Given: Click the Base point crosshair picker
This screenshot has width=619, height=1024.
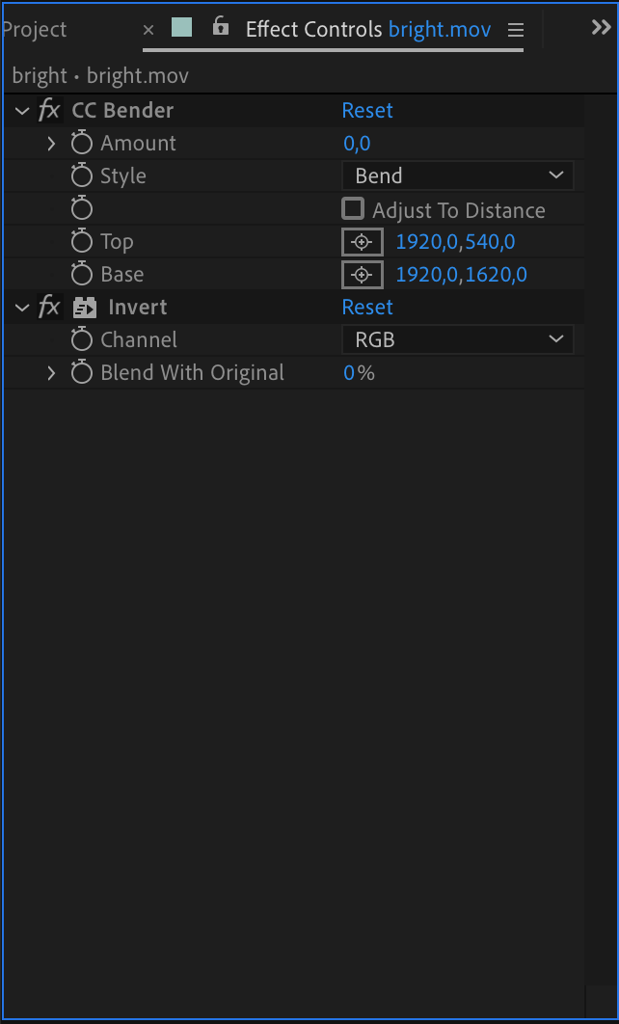Looking at the screenshot, I should tap(362, 275).
